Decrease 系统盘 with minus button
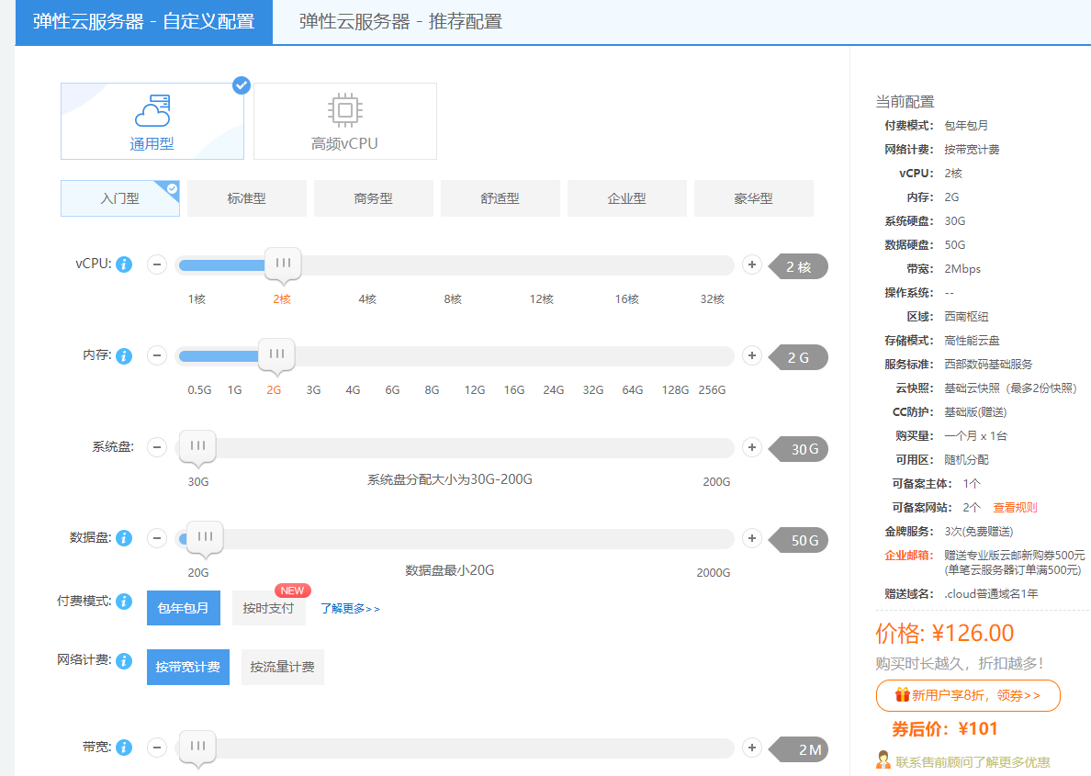 (x=157, y=447)
